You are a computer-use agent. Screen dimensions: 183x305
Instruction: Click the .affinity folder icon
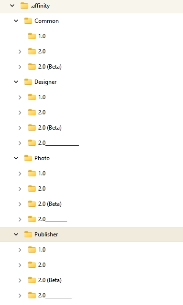coord(24,6)
